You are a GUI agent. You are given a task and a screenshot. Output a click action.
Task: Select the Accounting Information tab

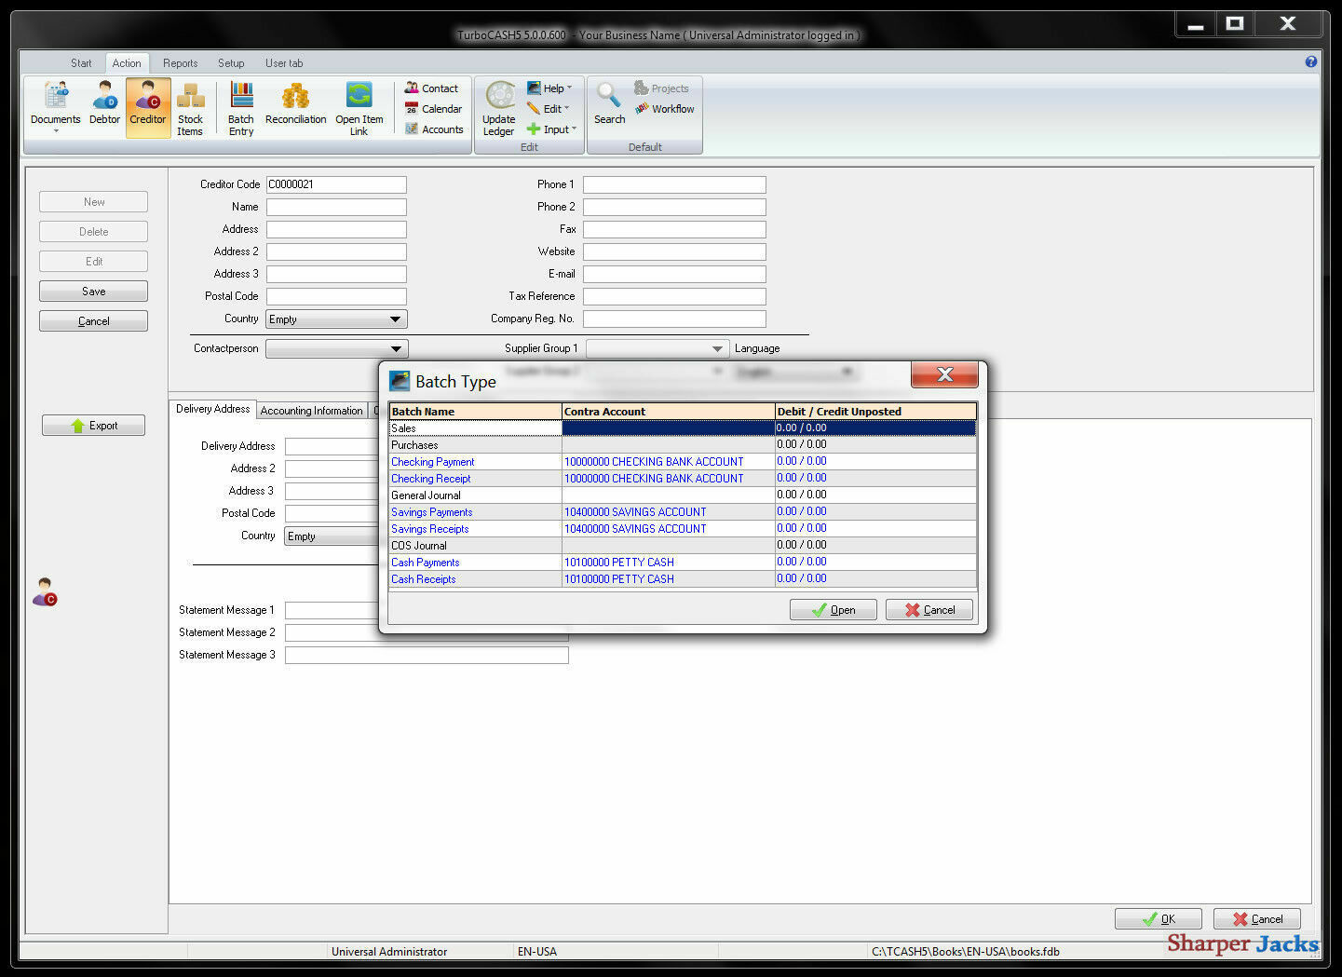(x=312, y=411)
